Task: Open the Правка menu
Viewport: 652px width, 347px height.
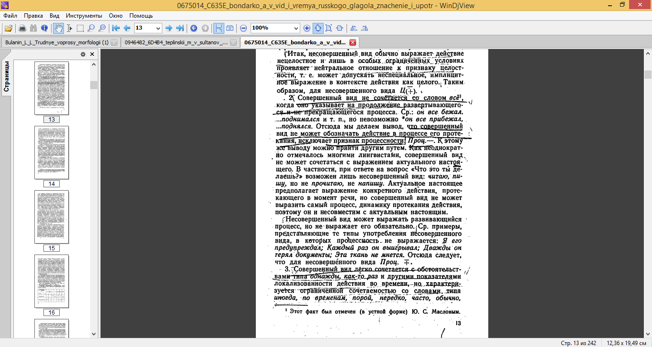Action: click(33, 16)
